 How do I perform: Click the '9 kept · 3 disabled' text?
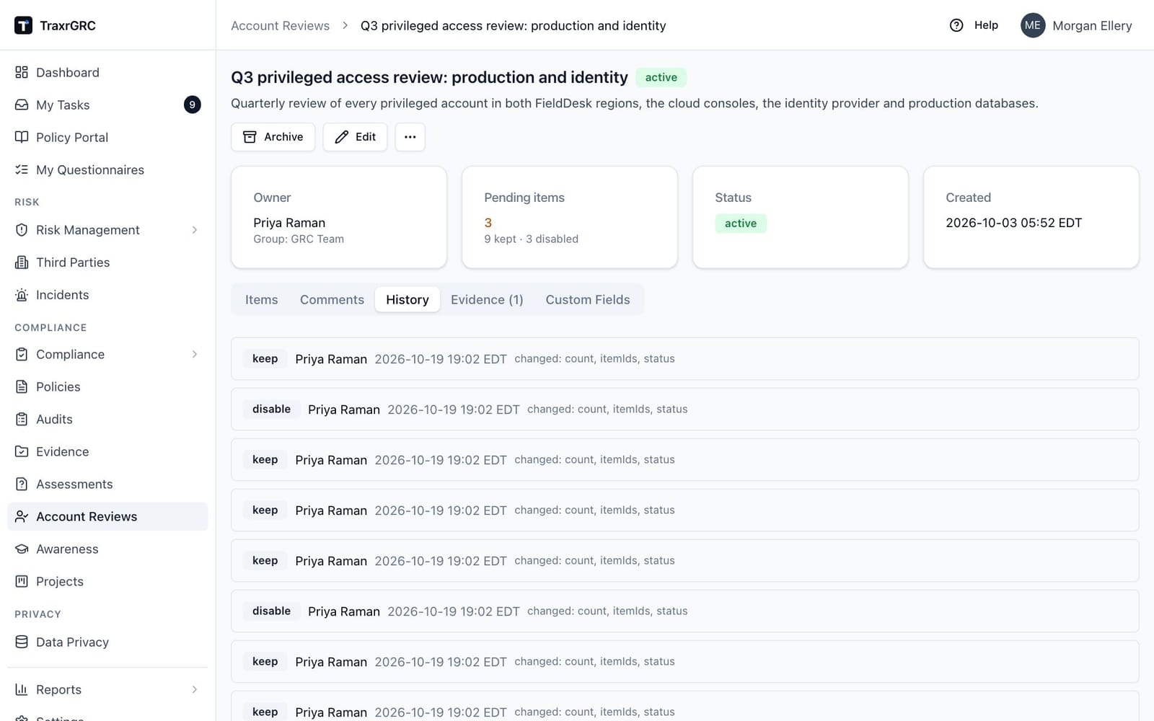532,239
